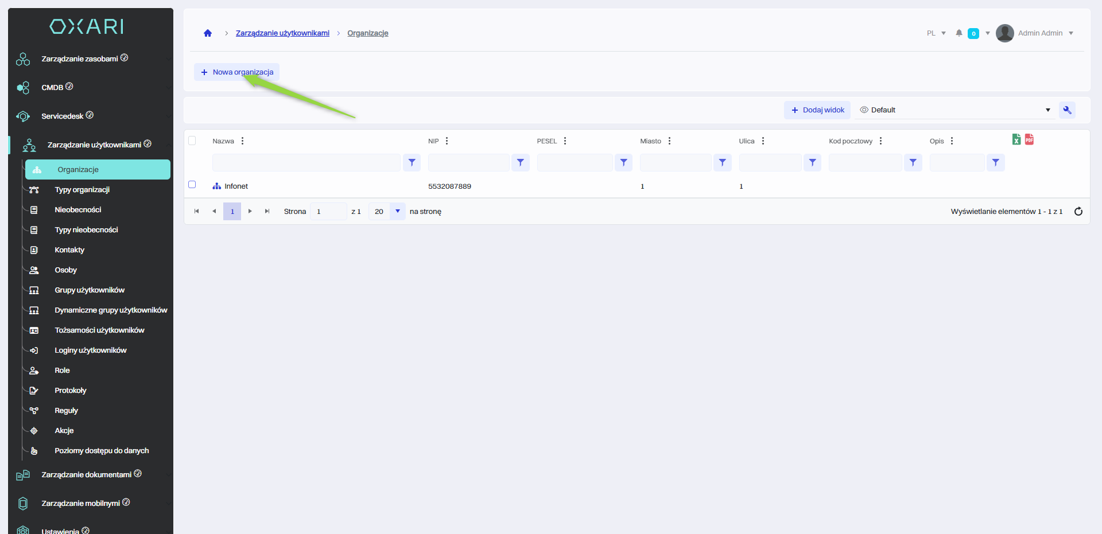Select all rows header checkbox
Image resolution: width=1102 pixels, height=534 pixels.
click(192, 141)
